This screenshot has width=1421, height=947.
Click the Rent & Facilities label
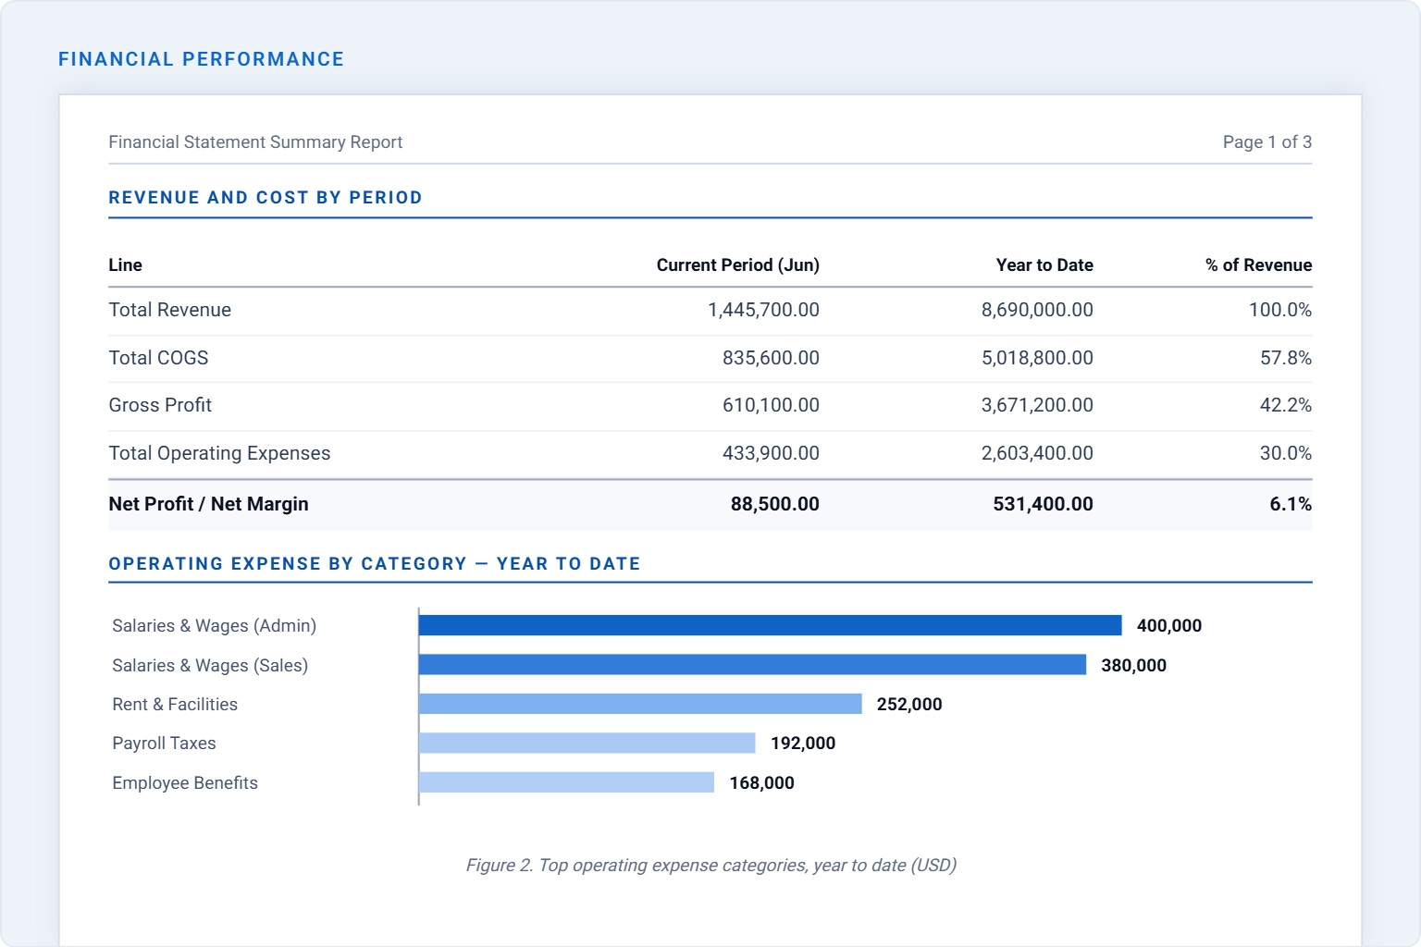pyautogui.click(x=175, y=705)
